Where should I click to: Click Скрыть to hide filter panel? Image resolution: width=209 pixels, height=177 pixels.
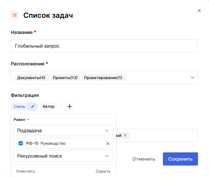103,171
